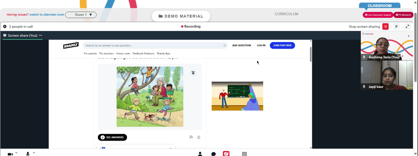Click the notification bell icon
Screen dimensions: 418x156
(199, 137)
